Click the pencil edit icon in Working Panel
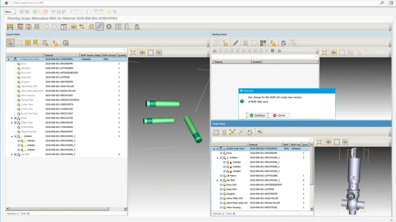This screenshot has width=396, height=222. coord(236,43)
